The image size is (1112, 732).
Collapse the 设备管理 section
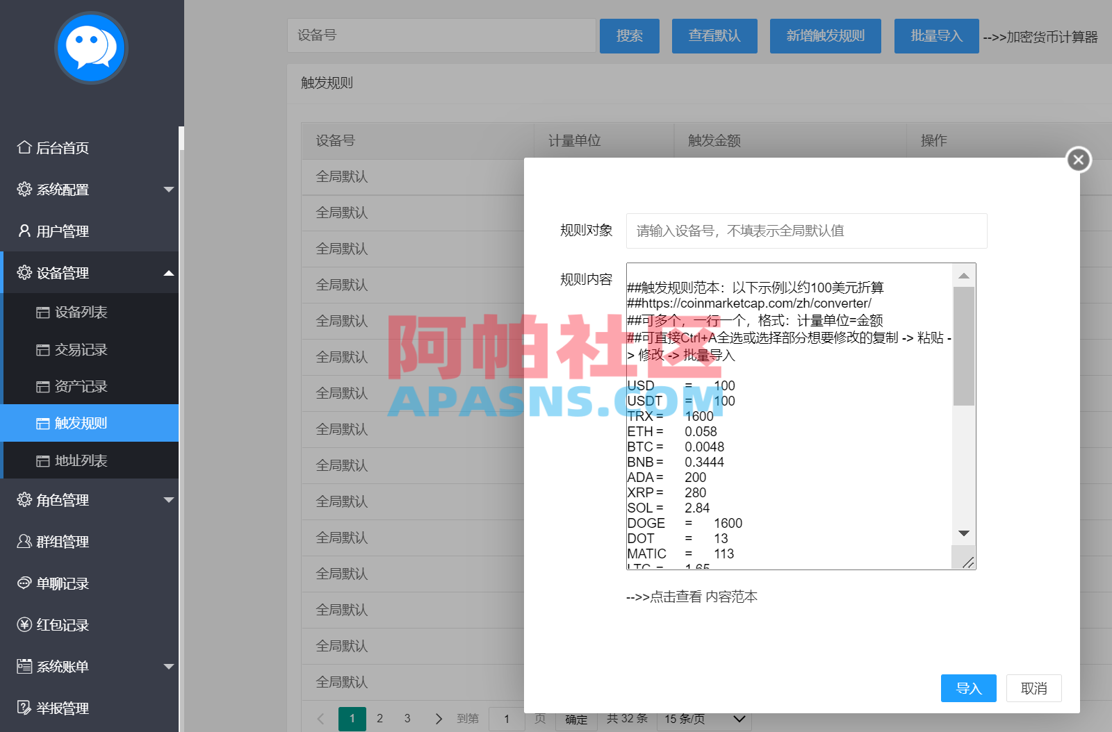click(169, 272)
